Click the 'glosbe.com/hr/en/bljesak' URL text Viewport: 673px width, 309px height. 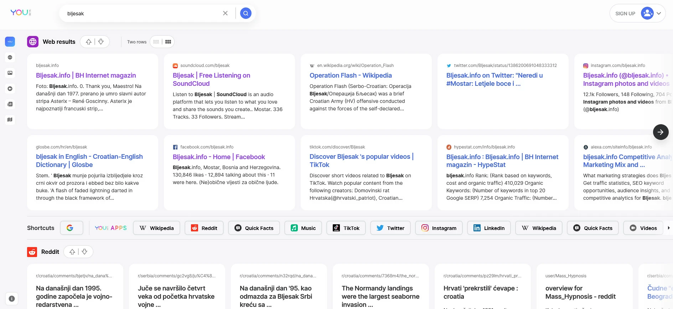(x=61, y=147)
